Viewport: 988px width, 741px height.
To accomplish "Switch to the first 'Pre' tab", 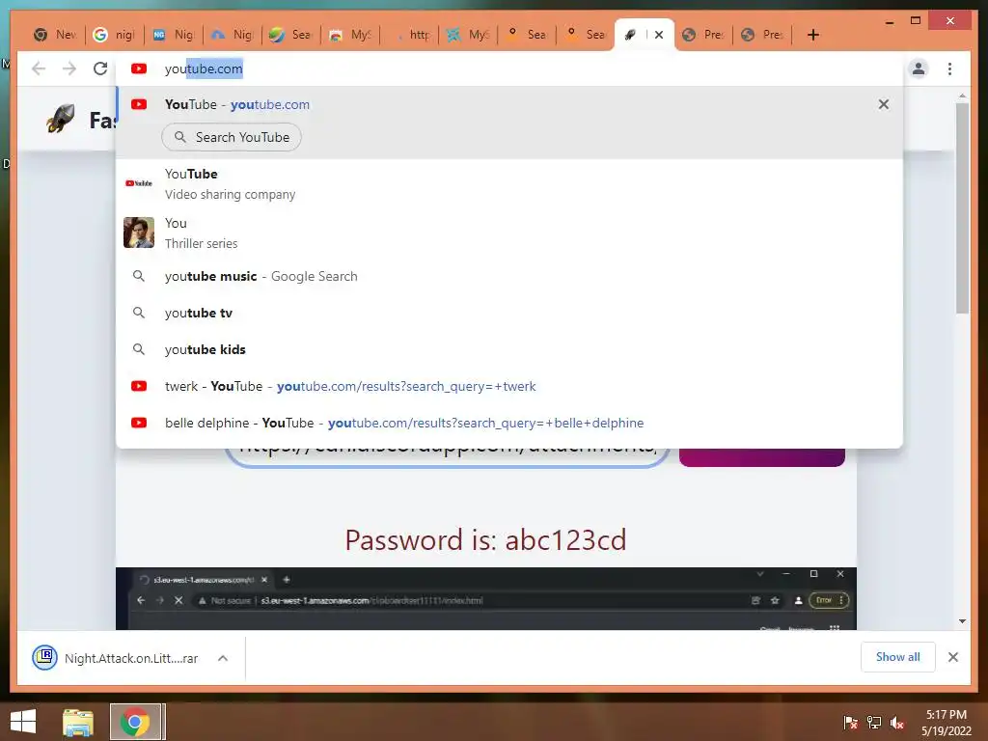I will point(703,35).
